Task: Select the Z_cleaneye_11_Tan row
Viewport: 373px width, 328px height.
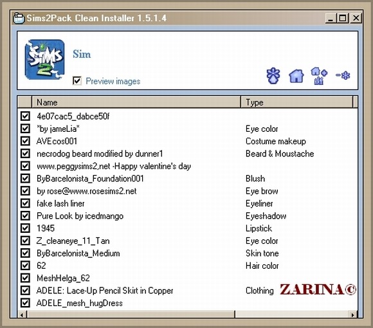Action: pyautogui.click(x=73, y=241)
